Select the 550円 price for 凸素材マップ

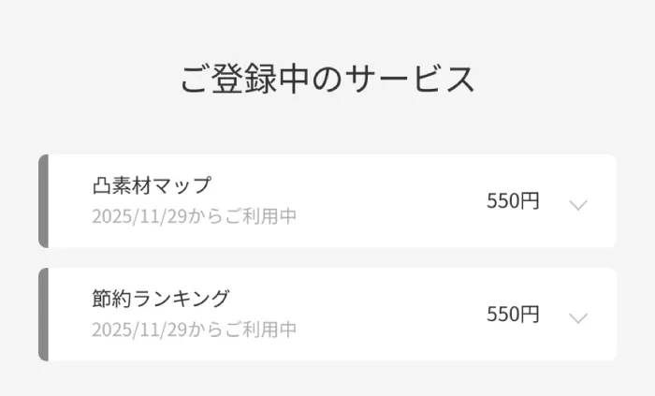pyautogui.click(x=513, y=201)
